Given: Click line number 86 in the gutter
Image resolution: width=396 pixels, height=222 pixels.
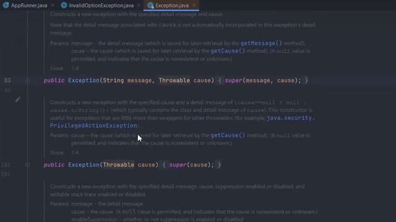Looking at the screenshot, I should [x=7, y=90].
